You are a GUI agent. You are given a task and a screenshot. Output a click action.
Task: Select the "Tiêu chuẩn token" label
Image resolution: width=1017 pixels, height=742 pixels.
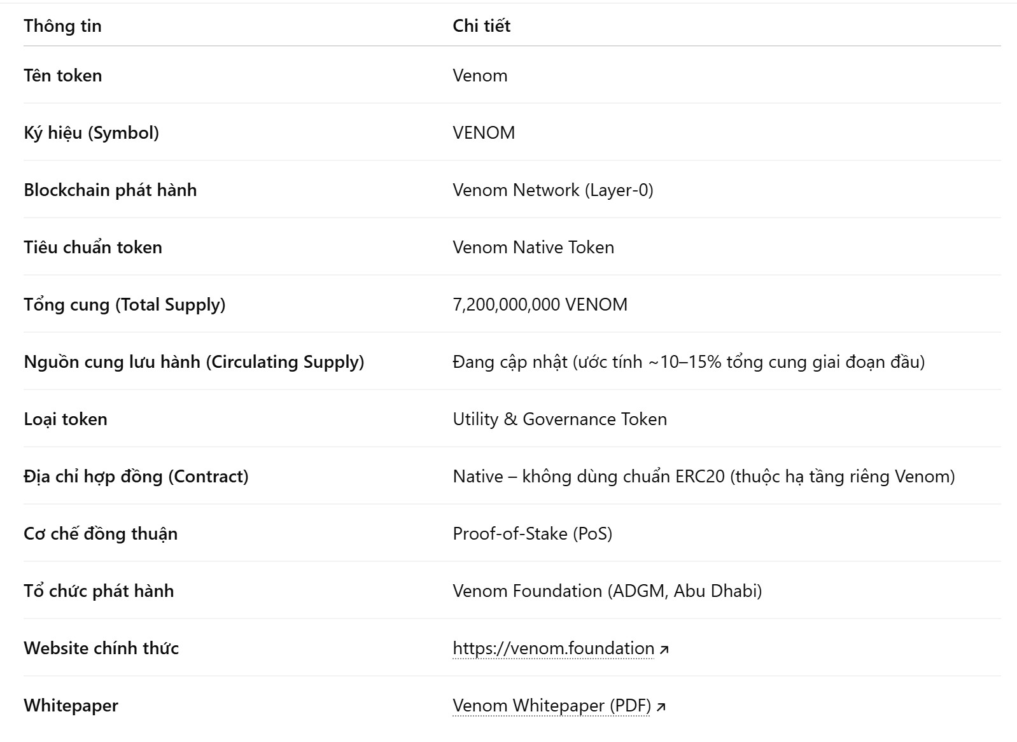pos(93,247)
